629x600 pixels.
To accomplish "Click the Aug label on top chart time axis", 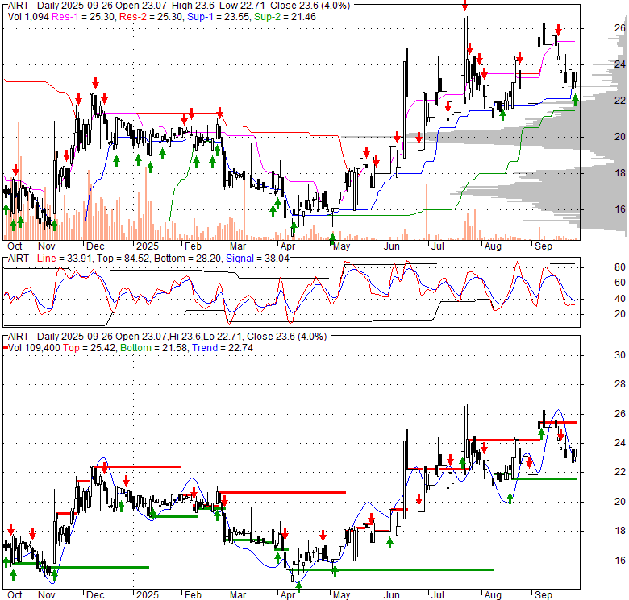I will coord(493,246).
